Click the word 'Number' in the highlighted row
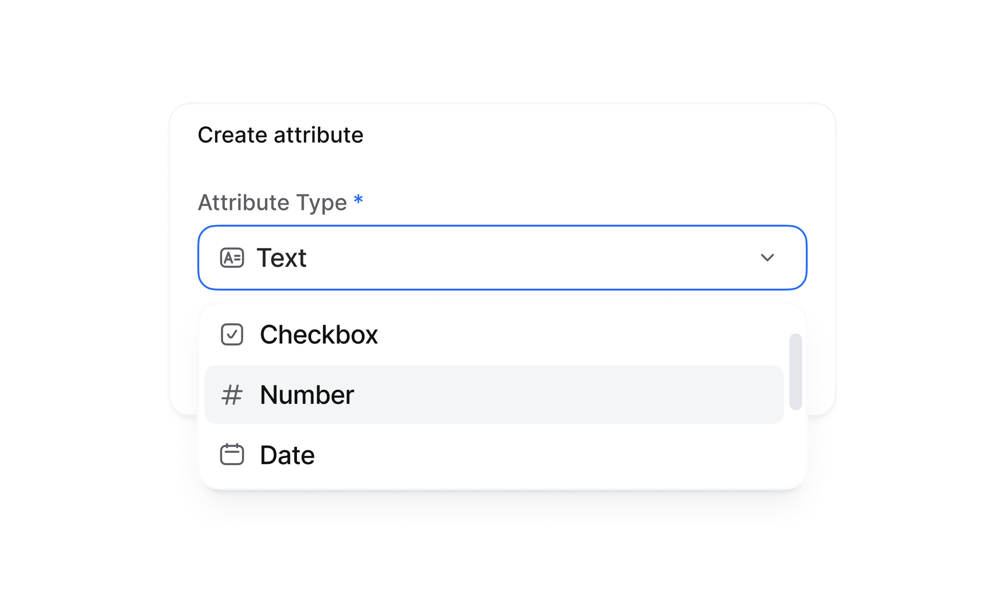 click(307, 395)
